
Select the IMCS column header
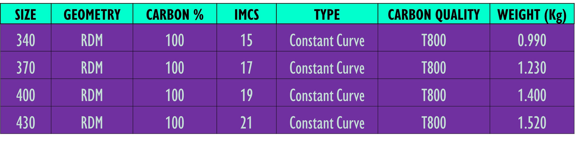[x=246, y=15]
